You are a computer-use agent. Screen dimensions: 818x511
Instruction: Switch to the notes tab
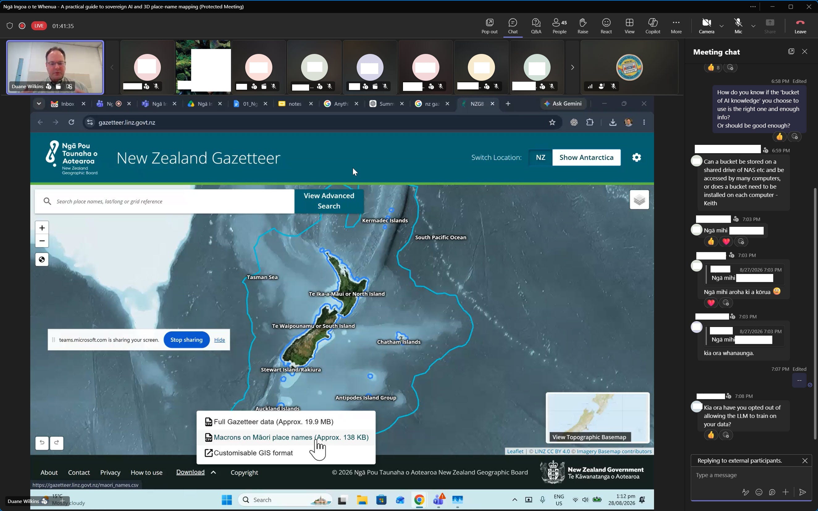pos(295,104)
